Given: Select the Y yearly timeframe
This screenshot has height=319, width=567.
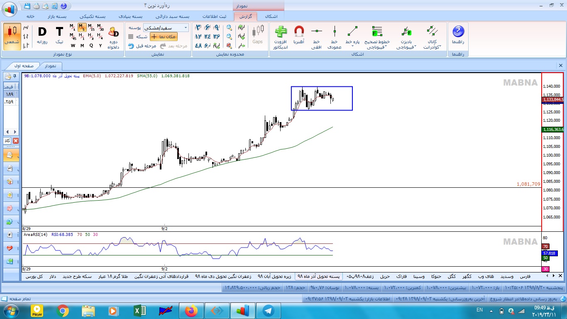Looking at the screenshot, I should (x=100, y=46).
